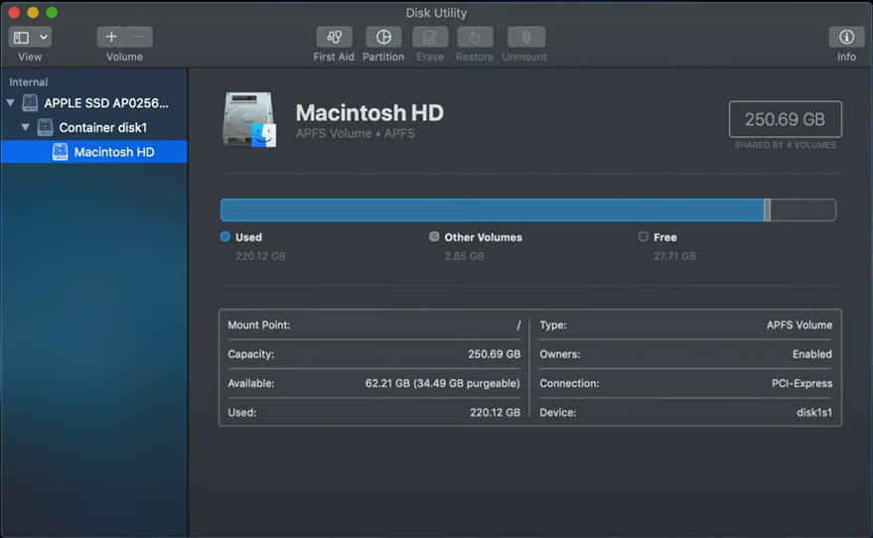Click '62.21 GB (34.49 GB purgeable)' value
The image size is (873, 538).
click(443, 383)
